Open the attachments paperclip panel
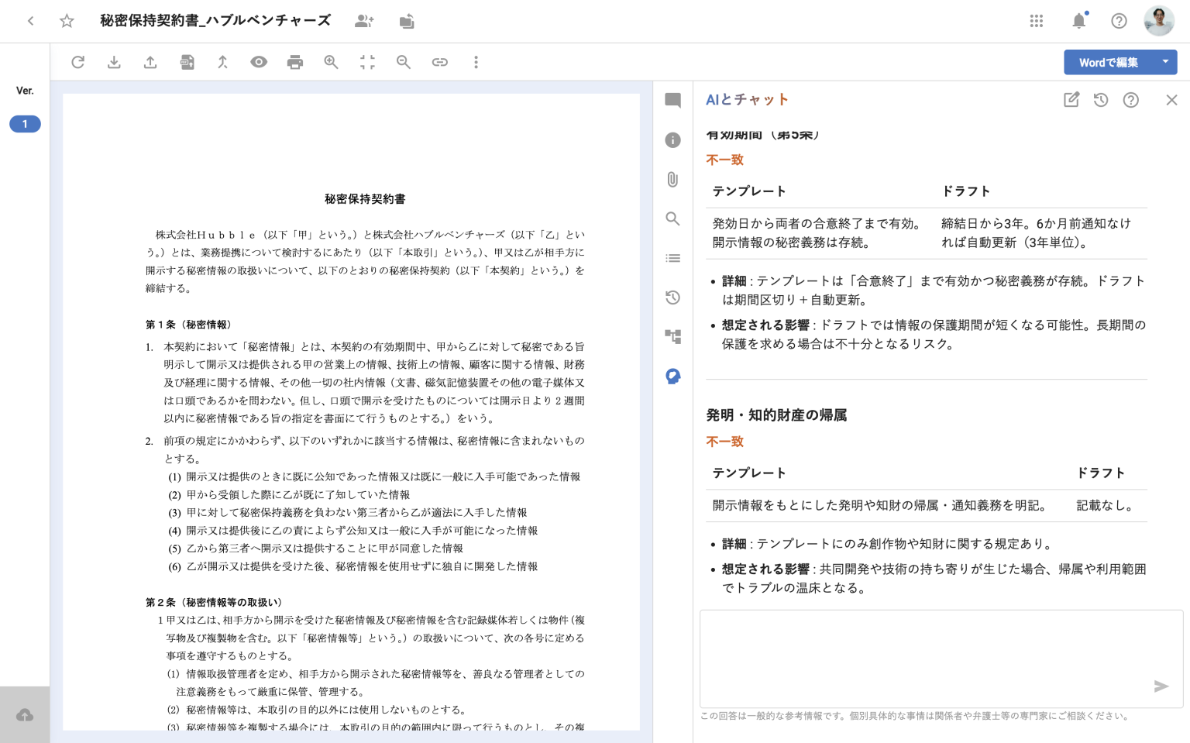 (x=672, y=180)
